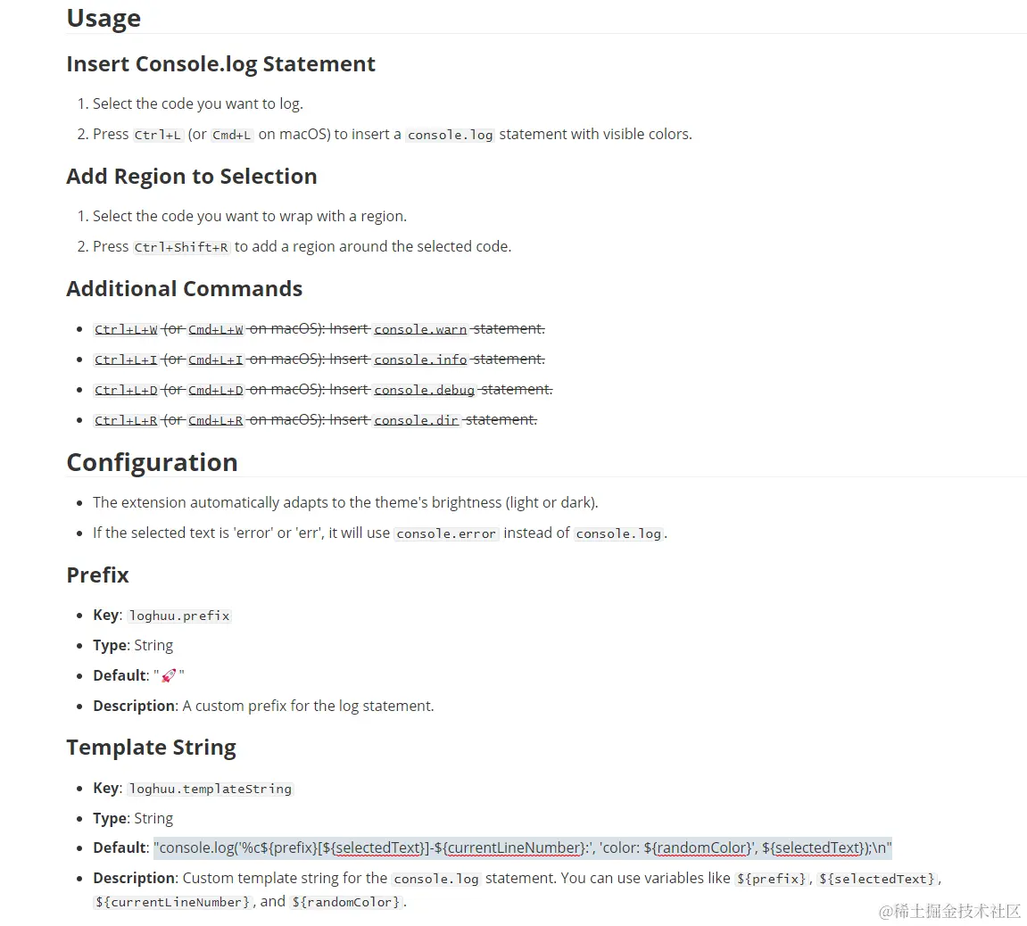Click the ${randomColor} code in description
Screen dimensions: 1027x926
[x=346, y=902]
